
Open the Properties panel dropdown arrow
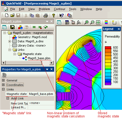pyautogui.click(x=47, y=69)
